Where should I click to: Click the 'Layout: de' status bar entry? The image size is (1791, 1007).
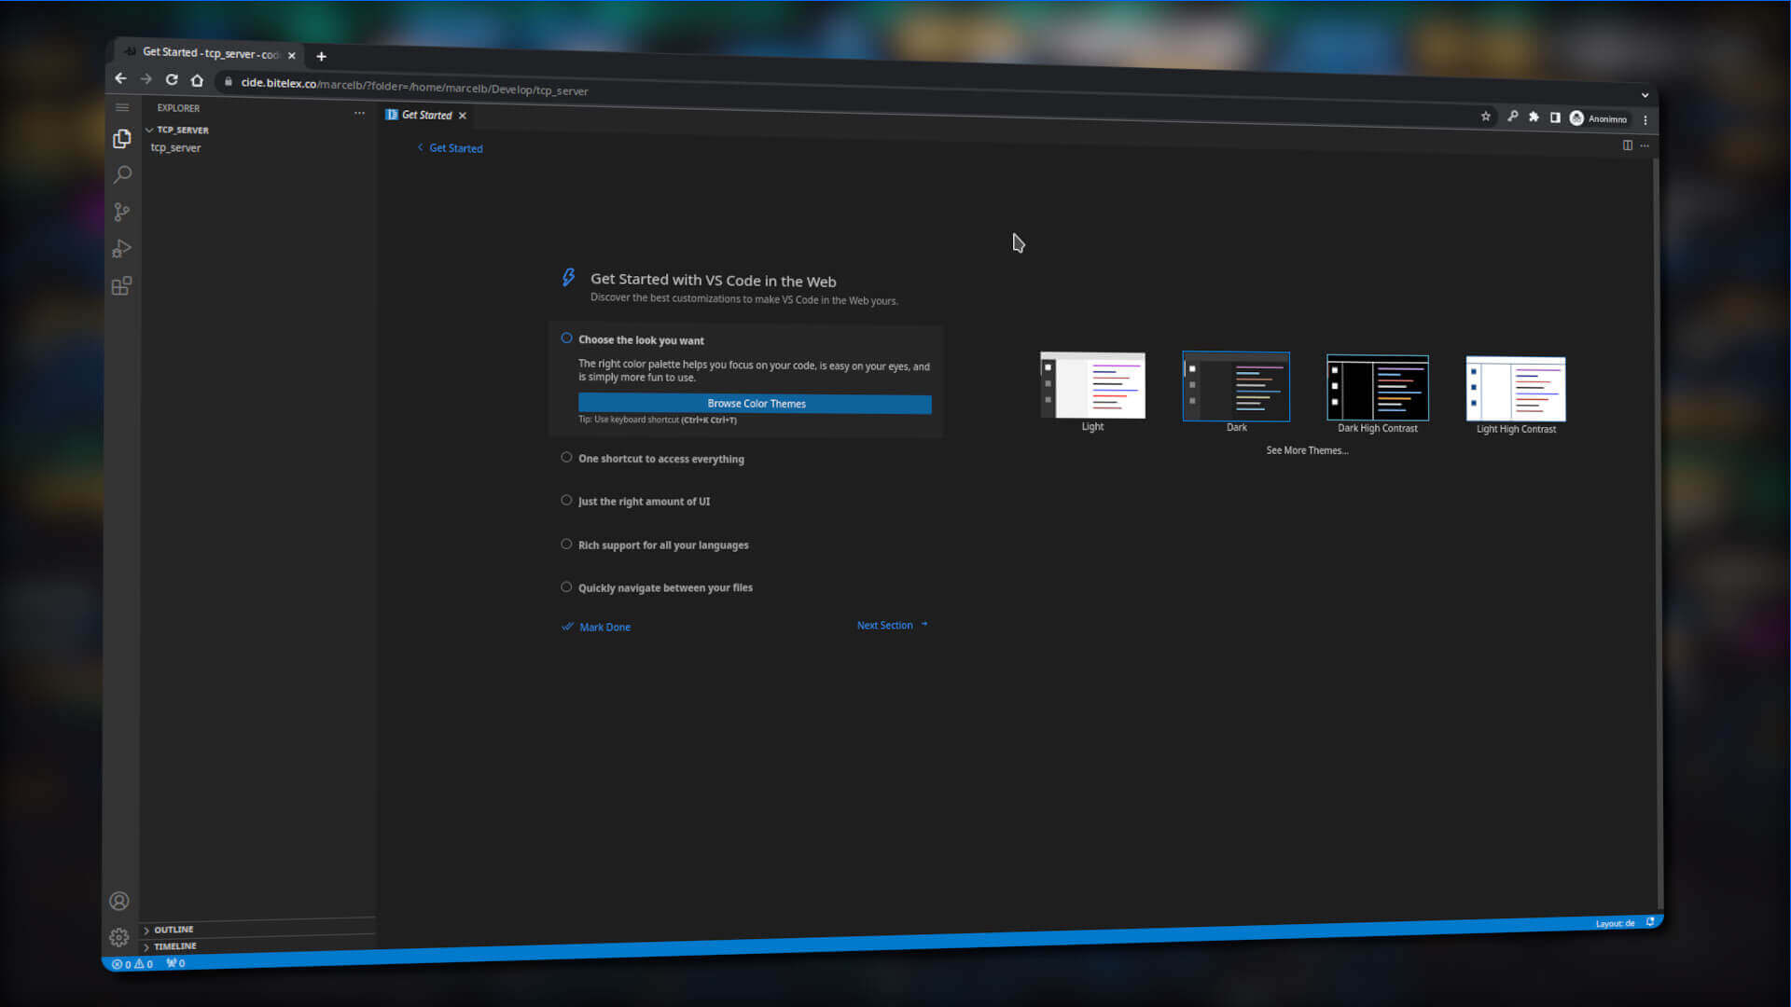coord(1615,923)
